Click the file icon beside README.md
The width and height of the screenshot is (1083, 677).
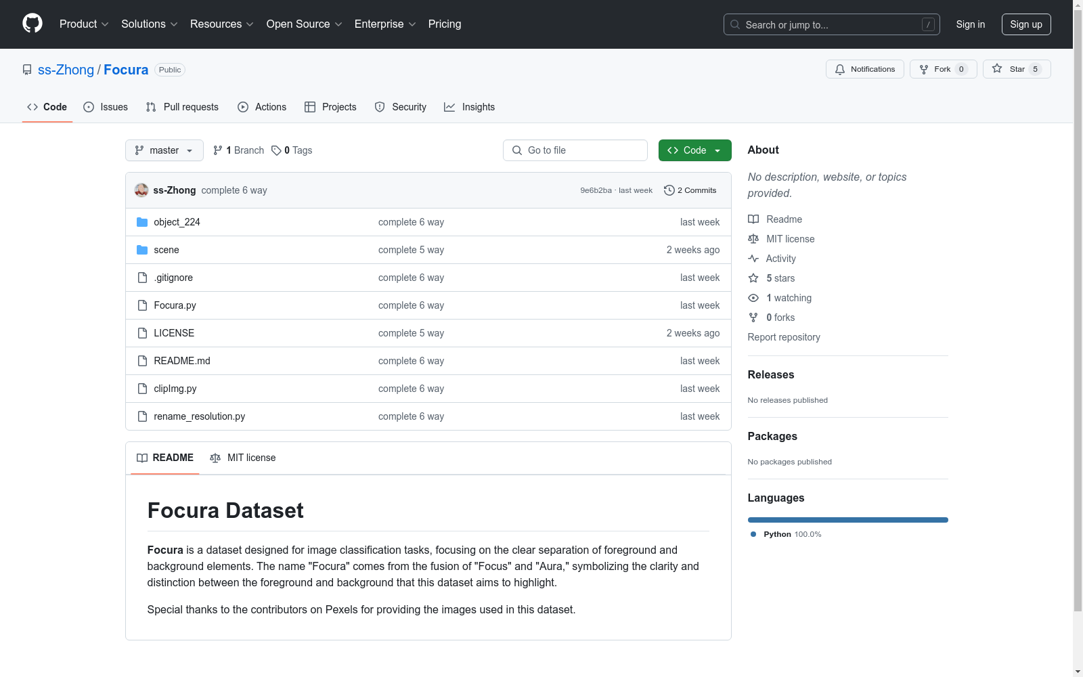click(x=142, y=361)
